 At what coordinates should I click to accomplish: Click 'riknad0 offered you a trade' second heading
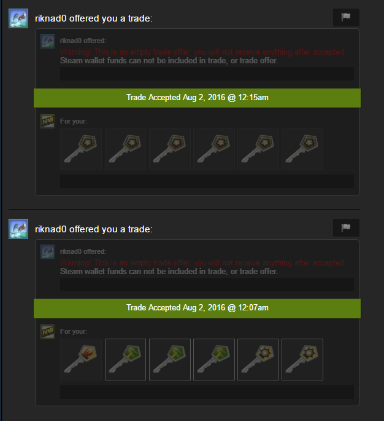pos(93,229)
